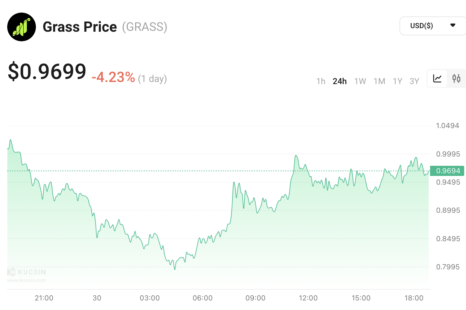Click the Grass token logo icon

(x=22, y=27)
